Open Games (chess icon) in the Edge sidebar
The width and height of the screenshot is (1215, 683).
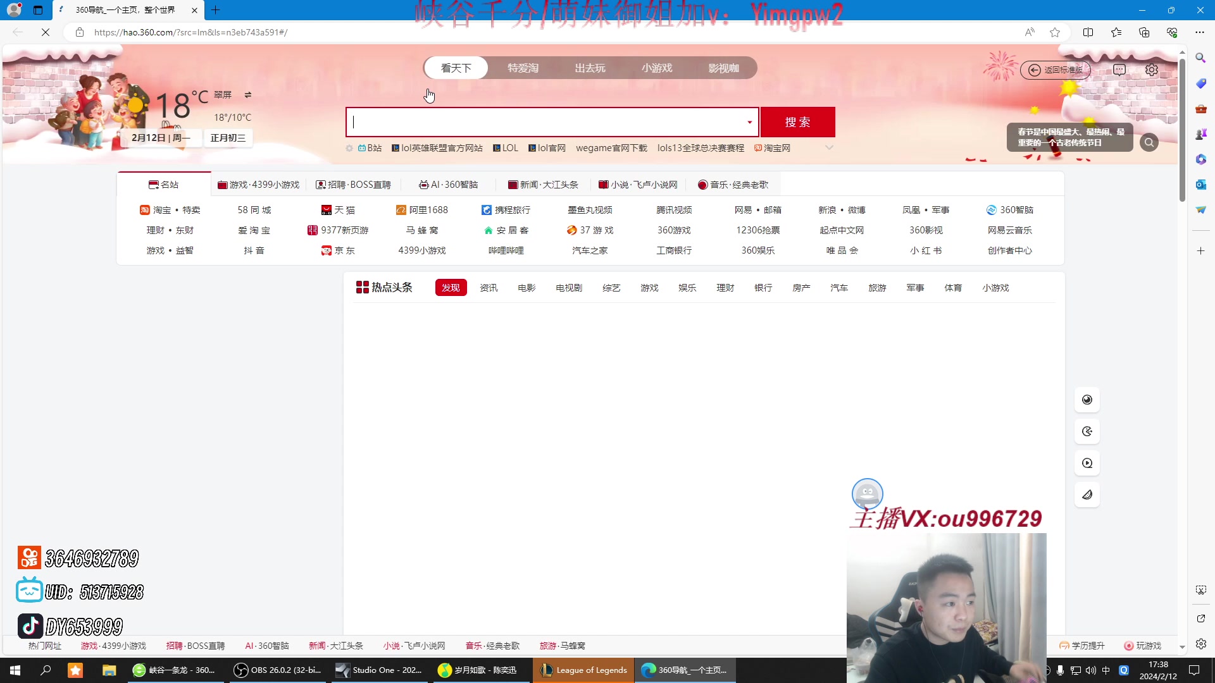pos(1200,133)
